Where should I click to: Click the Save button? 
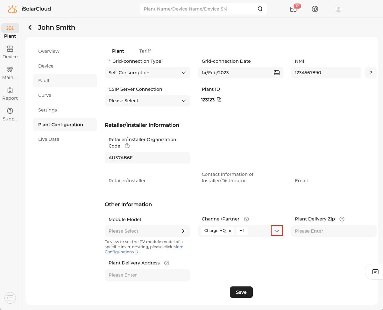(x=241, y=292)
